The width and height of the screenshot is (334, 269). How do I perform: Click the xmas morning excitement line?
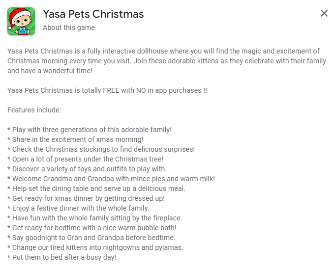click(75, 139)
